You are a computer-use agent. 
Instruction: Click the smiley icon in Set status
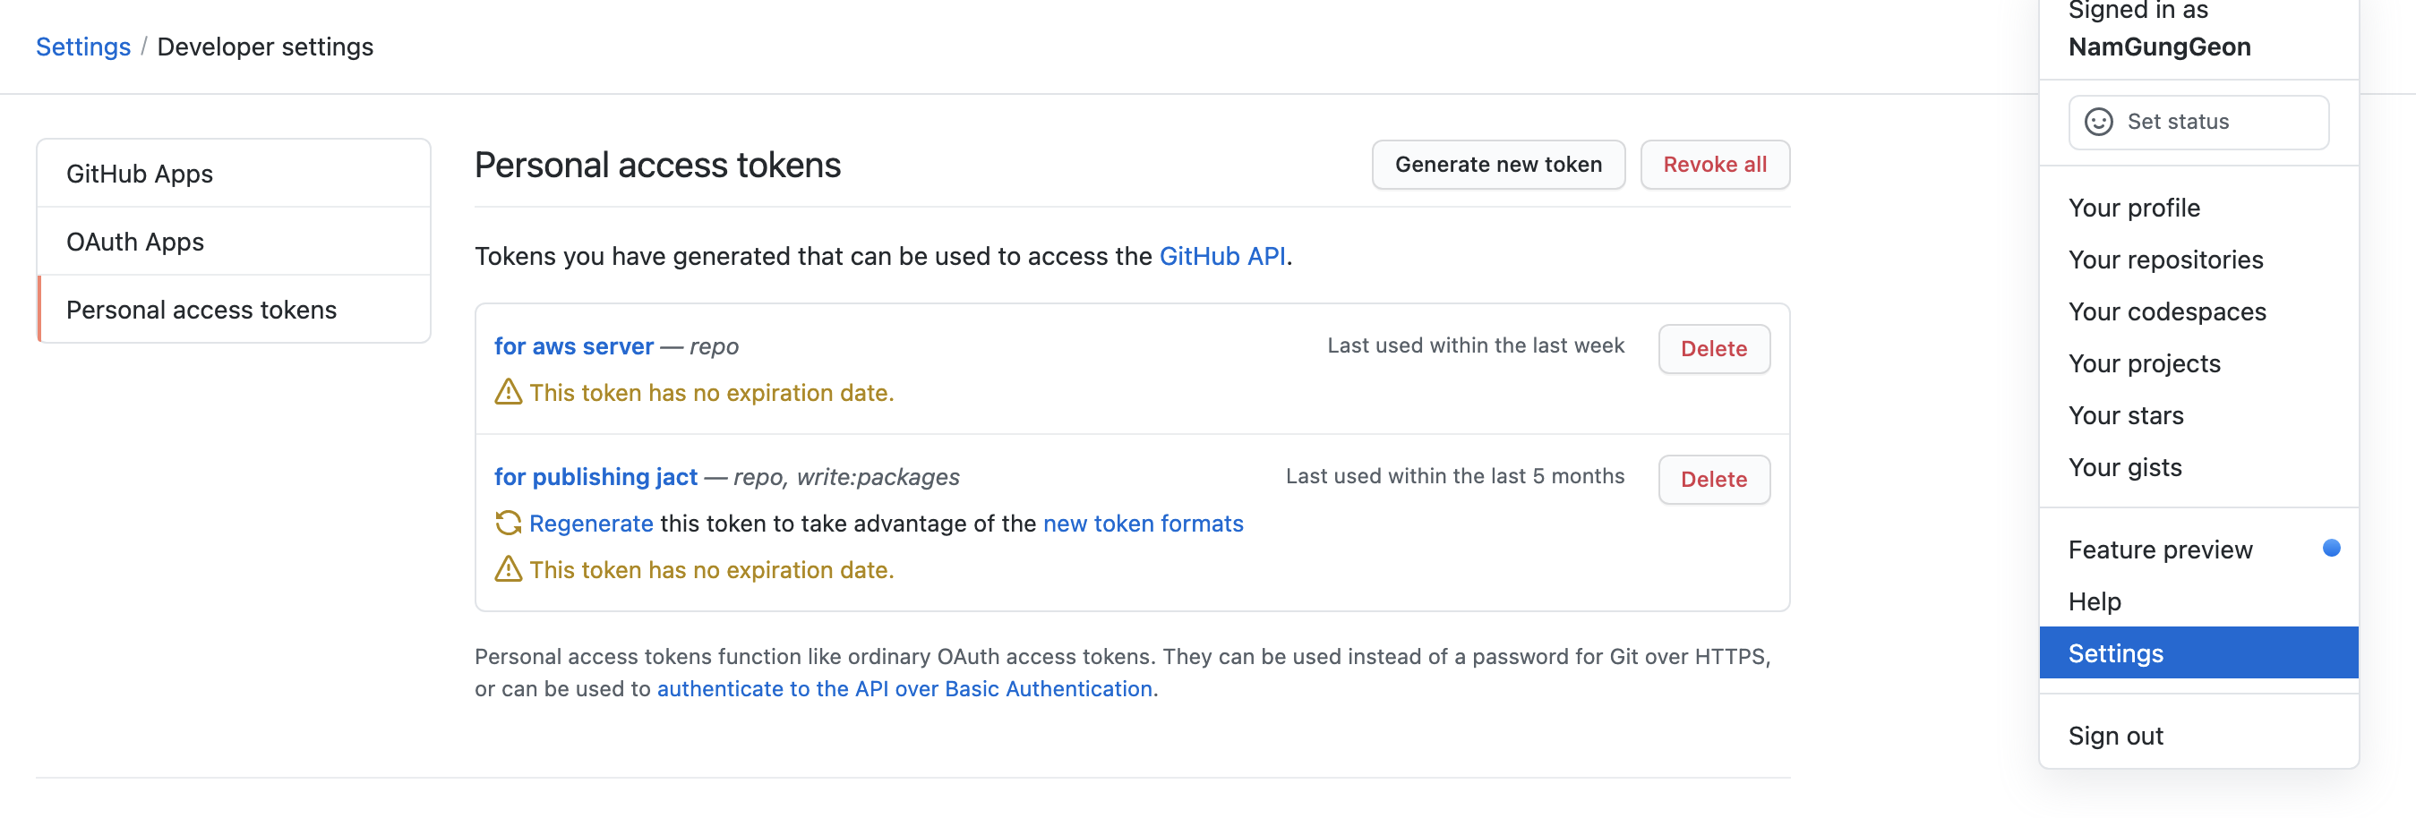[x=2098, y=122]
